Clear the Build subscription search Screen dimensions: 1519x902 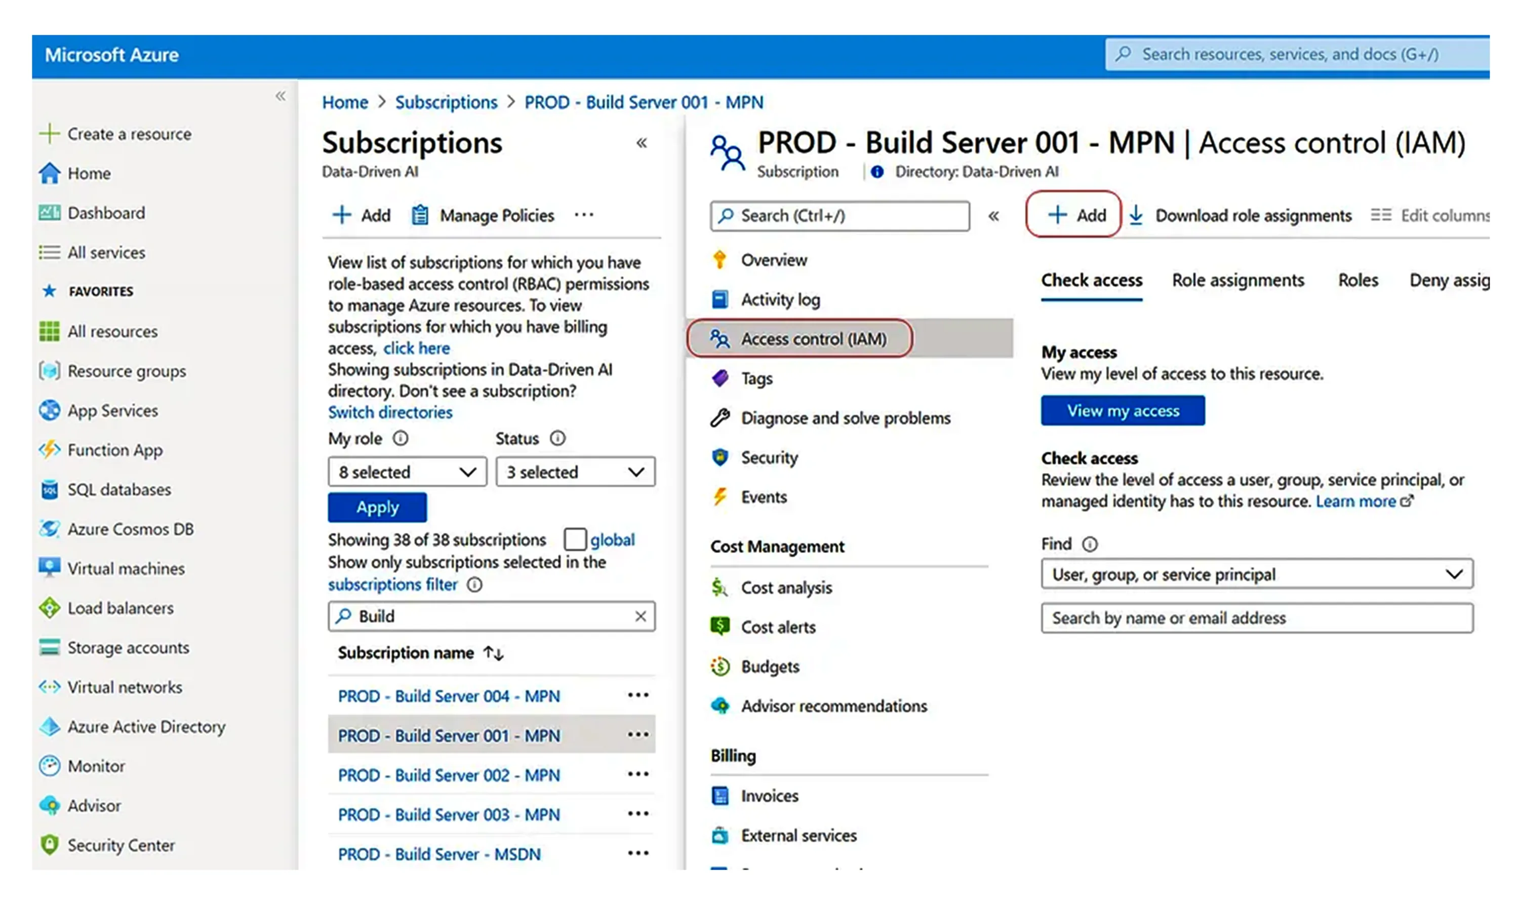(641, 616)
